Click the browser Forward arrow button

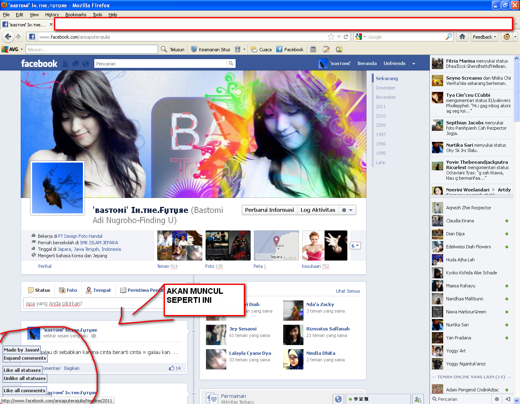tap(18, 37)
